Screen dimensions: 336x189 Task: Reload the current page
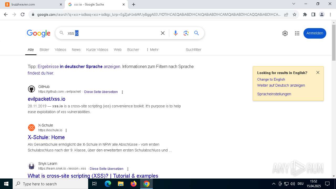coord(23,14)
